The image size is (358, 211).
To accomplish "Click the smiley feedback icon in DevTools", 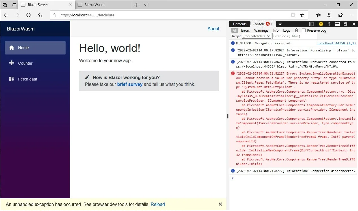I will [321, 24].
